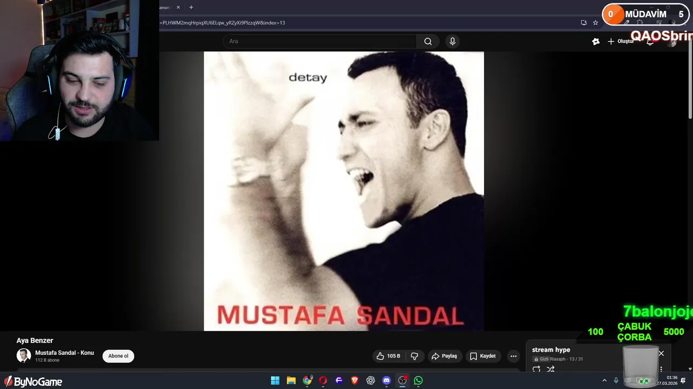693x389 pixels.
Task: Focus the YouTube 'Ara' search field
Action: 319,42
